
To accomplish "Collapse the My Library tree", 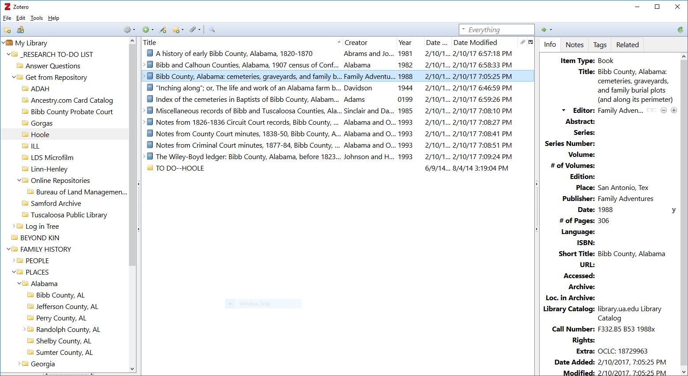I will (x=4, y=43).
